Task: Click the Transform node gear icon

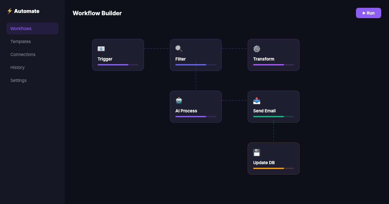Action: (256, 49)
